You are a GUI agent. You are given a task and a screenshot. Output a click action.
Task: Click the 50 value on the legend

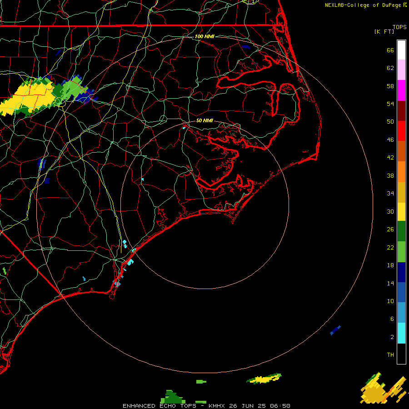(390, 121)
